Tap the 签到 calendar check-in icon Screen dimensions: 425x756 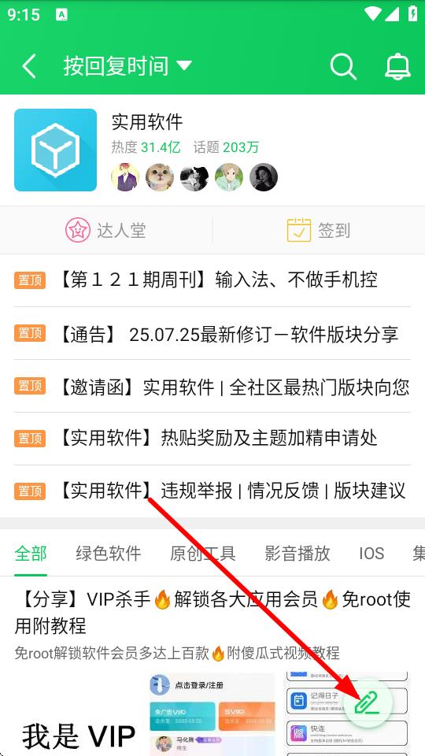pos(299,230)
